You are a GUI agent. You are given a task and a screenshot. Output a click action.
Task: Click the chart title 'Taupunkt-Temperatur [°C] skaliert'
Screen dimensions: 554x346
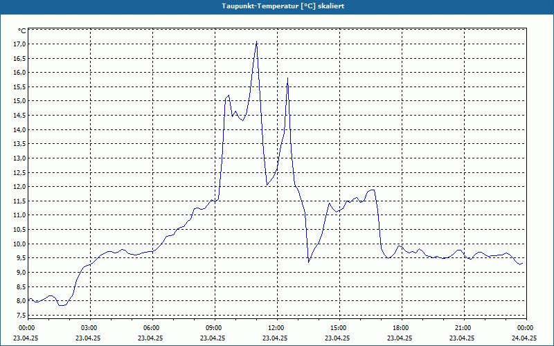pyautogui.click(x=283, y=6)
